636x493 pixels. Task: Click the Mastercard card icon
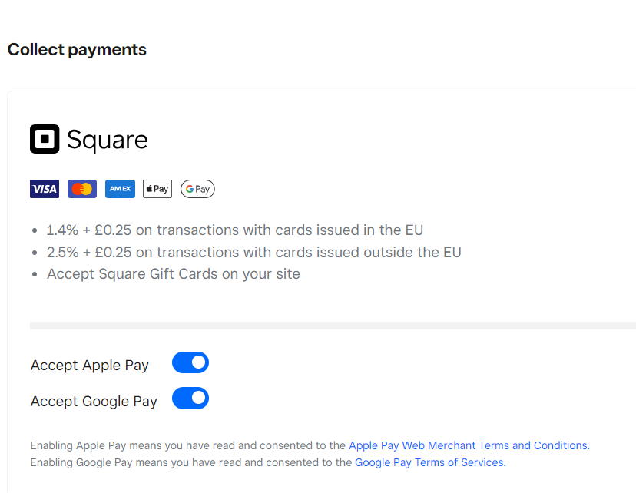pyautogui.click(x=82, y=189)
